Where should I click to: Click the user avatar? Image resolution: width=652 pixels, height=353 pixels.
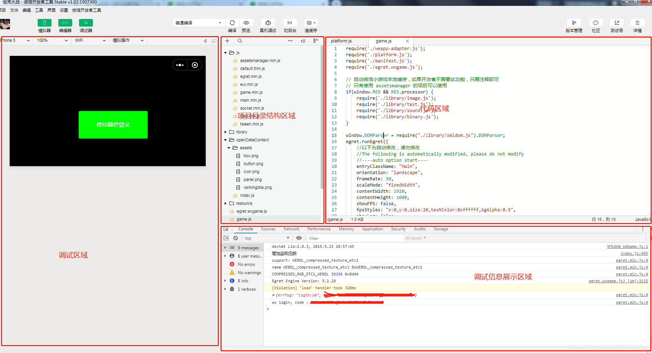click(x=5, y=24)
